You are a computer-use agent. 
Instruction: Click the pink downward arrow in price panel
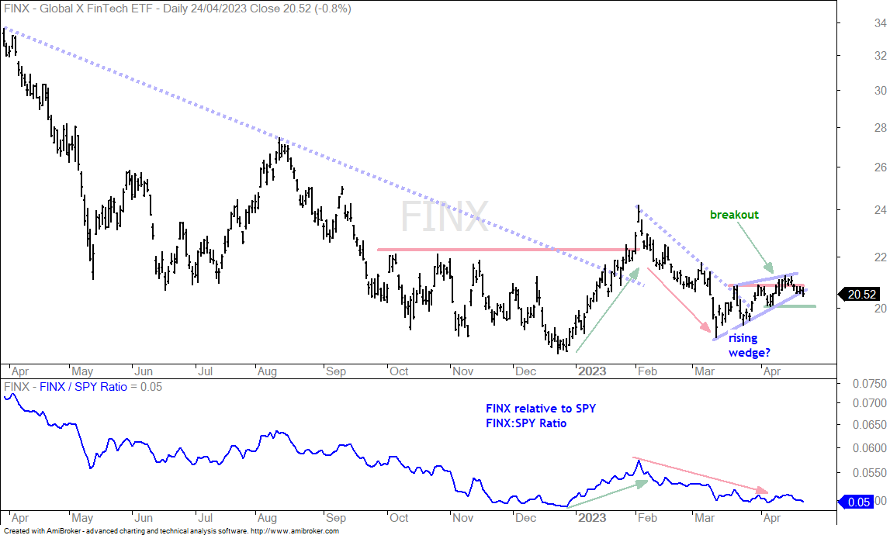[x=679, y=300]
